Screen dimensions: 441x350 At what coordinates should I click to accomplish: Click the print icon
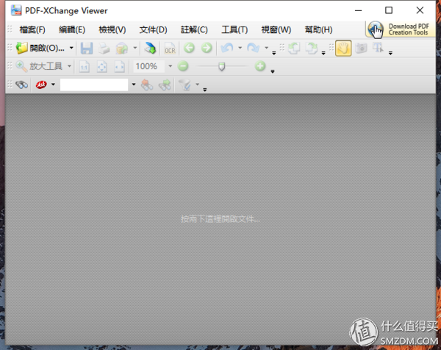(x=104, y=48)
